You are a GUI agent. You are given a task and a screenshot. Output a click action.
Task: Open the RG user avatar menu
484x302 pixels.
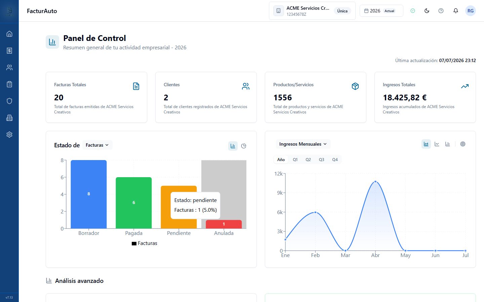click(471, 11)
